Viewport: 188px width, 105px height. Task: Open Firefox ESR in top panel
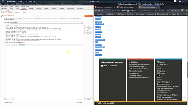[31, 1]
